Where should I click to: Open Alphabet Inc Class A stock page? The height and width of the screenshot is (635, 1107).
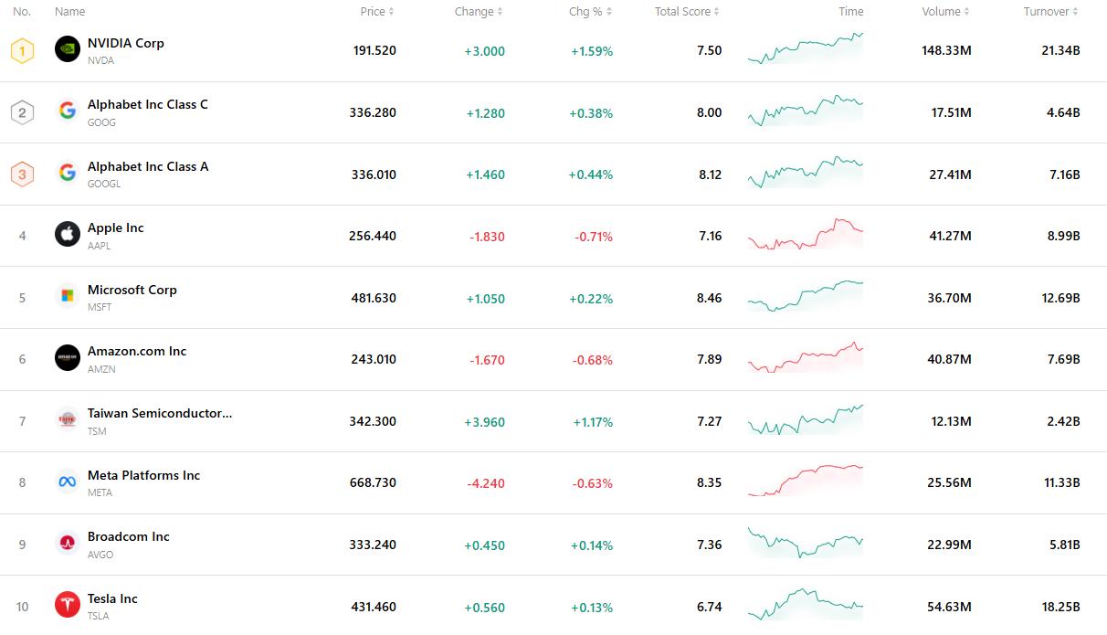148,166
